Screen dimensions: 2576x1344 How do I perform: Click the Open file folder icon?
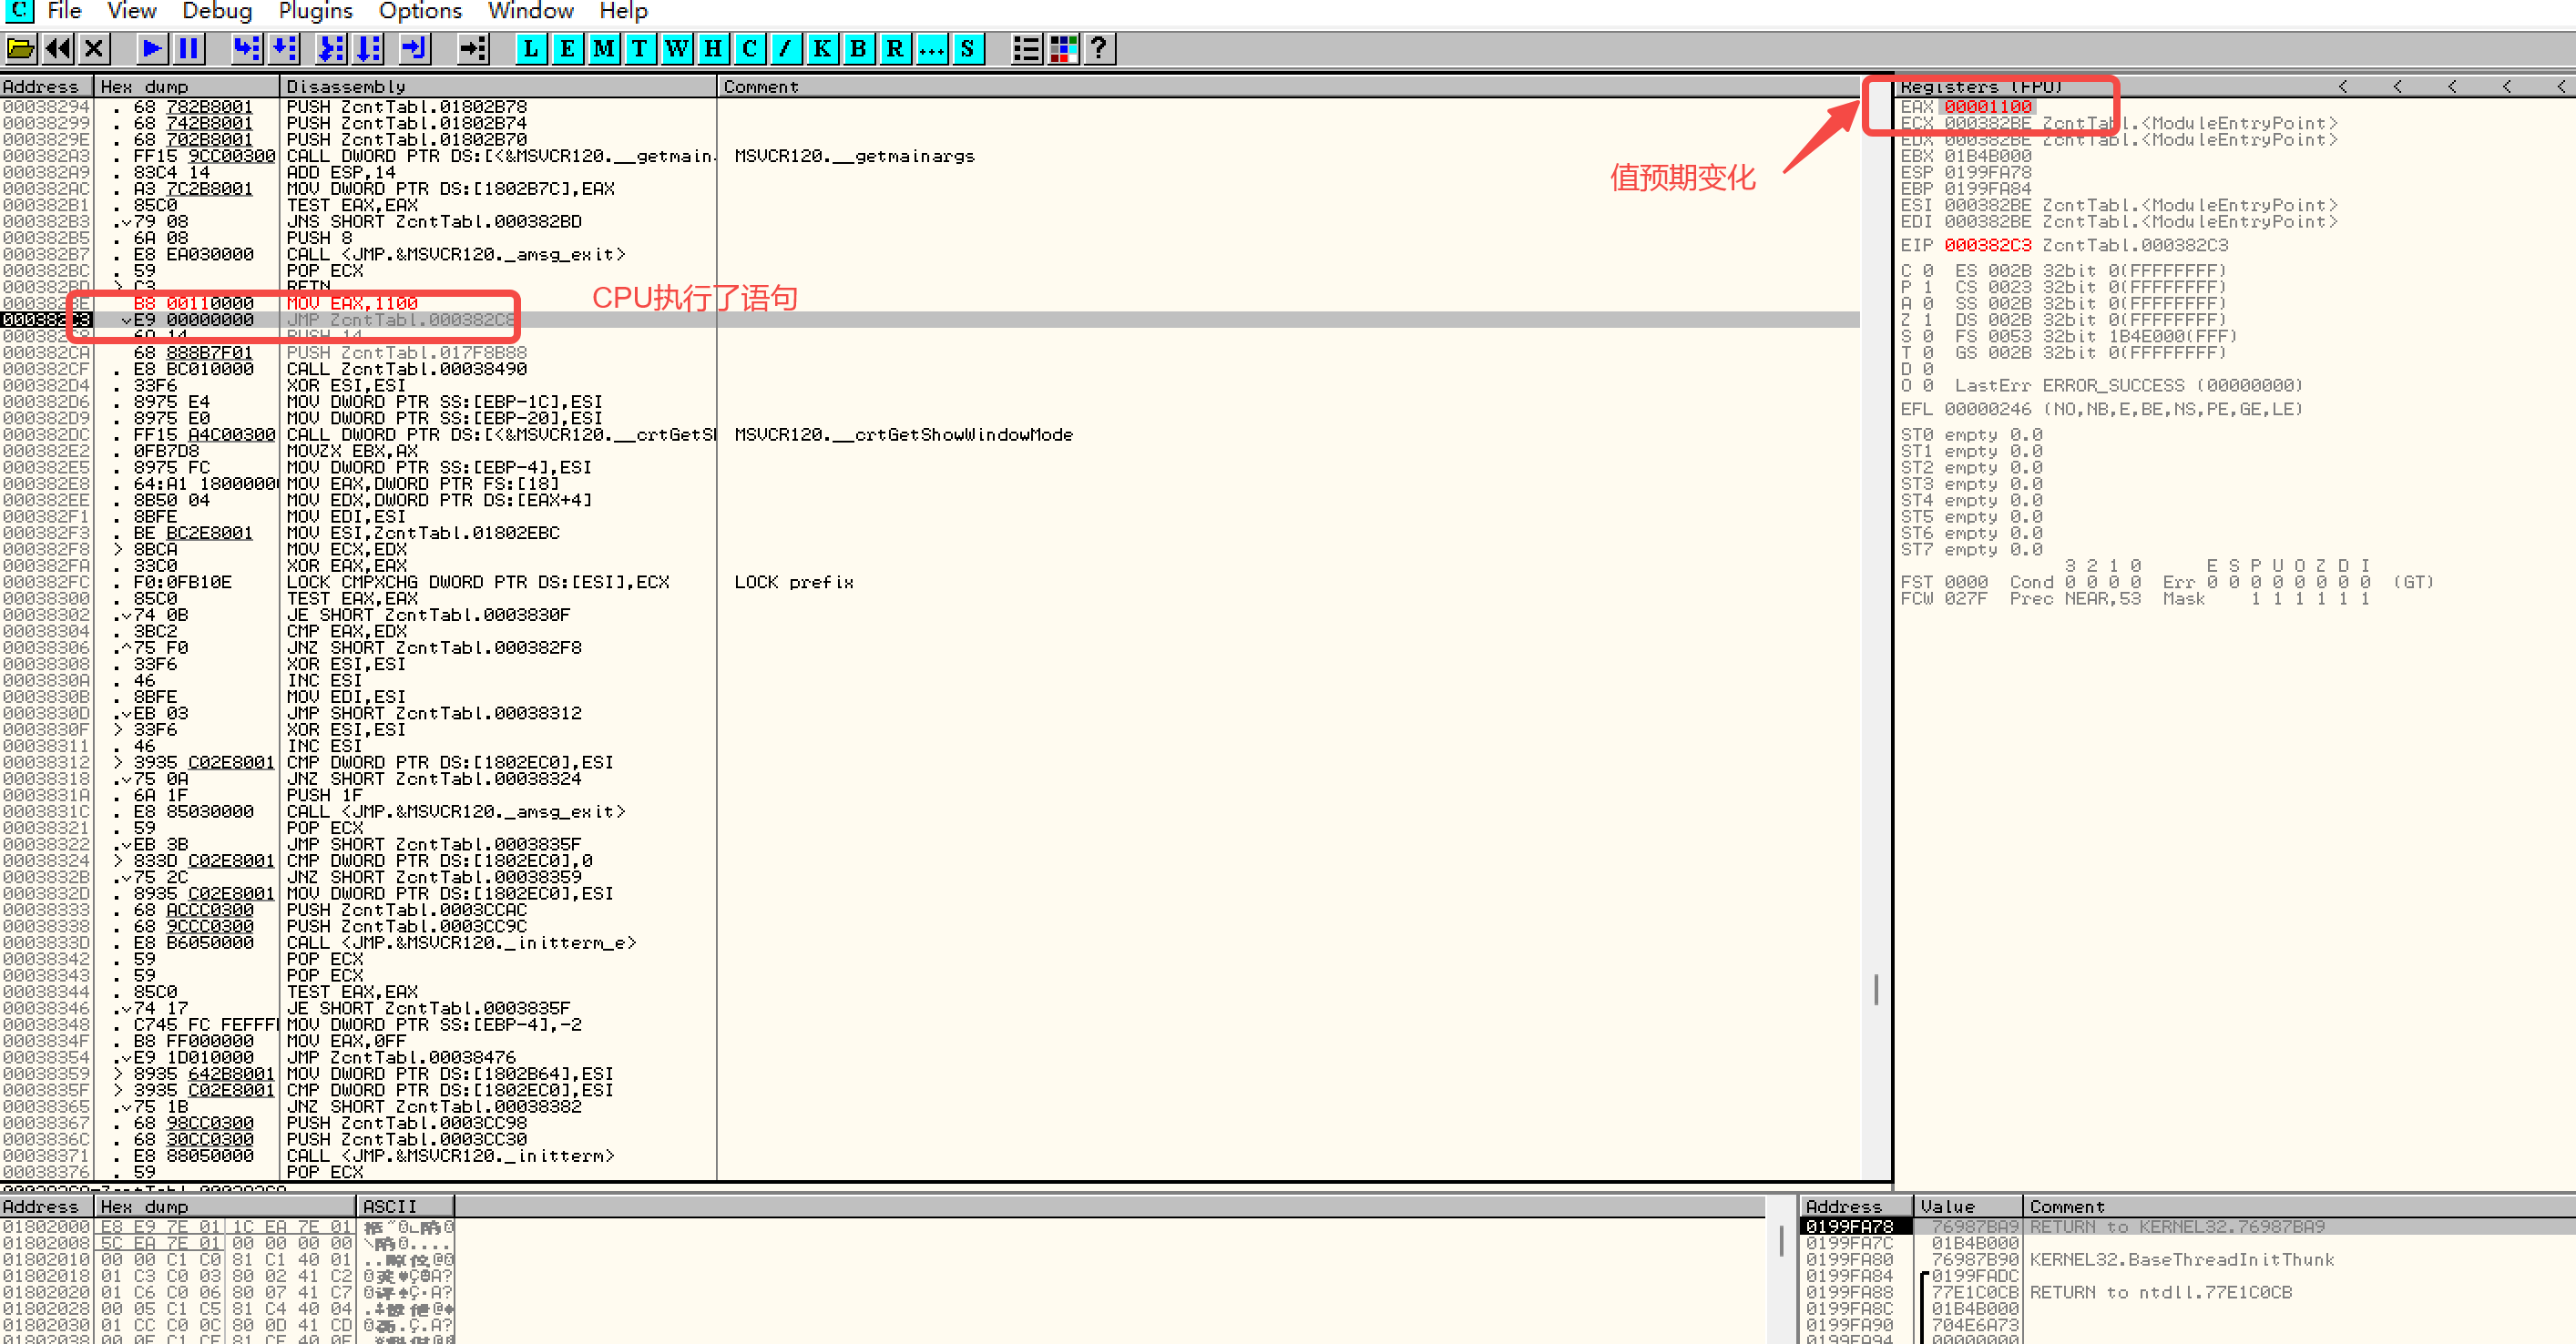21,48
